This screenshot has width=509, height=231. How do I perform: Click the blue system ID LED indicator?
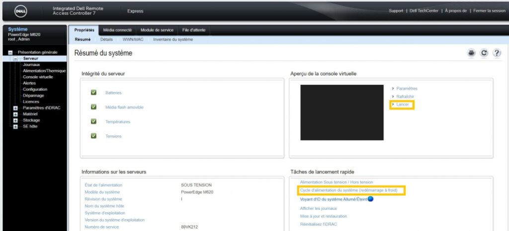pyautogui.click(x=370, y=199)
